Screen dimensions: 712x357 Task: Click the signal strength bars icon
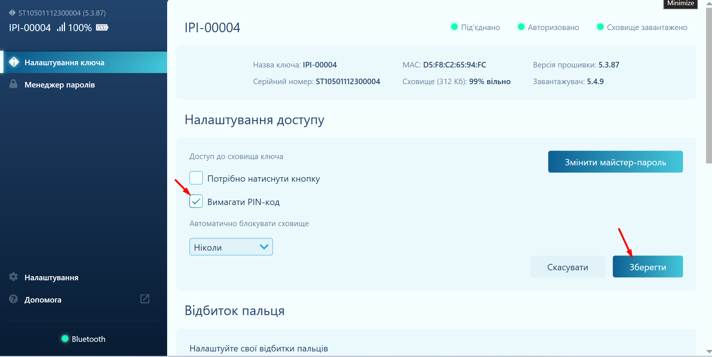(61, 27)
